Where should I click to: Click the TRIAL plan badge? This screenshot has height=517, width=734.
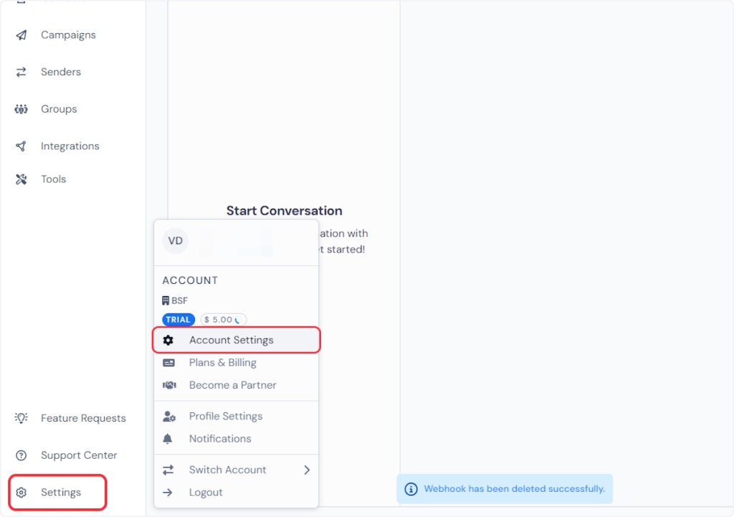pyautogui.click(x=178, y=320)
